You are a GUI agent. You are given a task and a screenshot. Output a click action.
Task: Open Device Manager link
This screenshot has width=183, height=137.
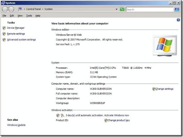(16, 28)
